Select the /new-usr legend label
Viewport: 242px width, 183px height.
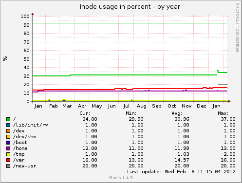25,166
